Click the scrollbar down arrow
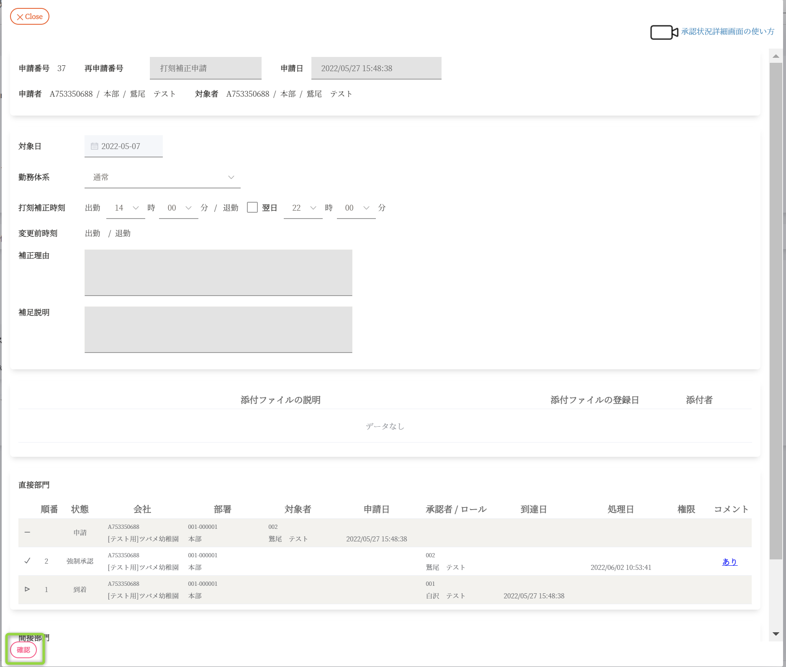Screen dimensions: 786x667 click(776, 634)
